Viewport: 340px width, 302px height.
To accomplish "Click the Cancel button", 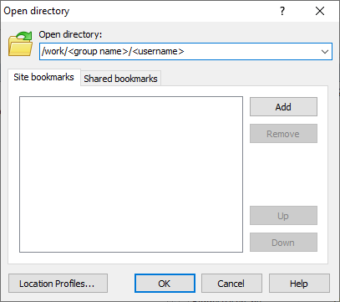I will (231, 284).
